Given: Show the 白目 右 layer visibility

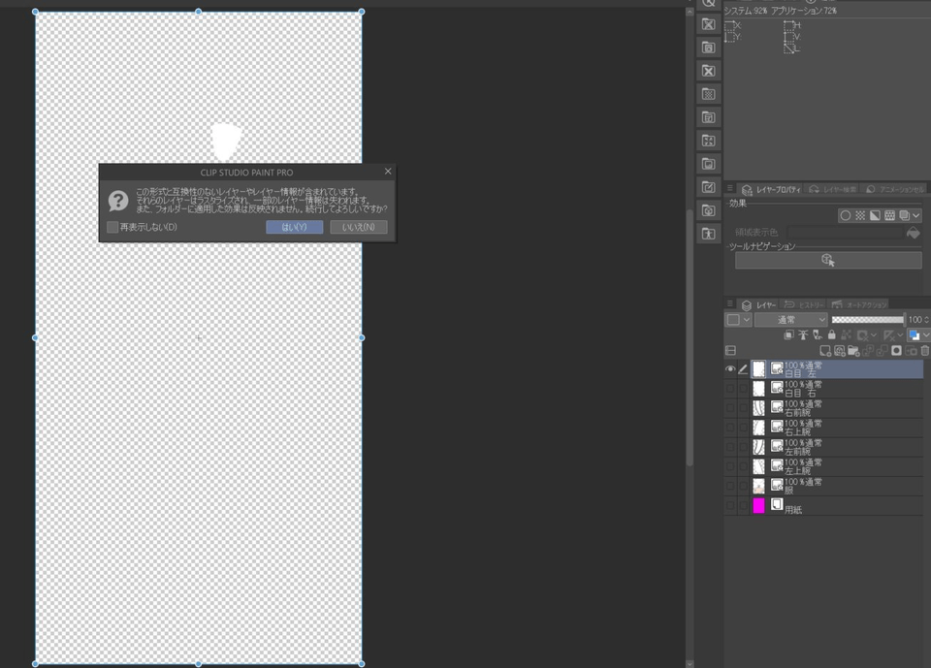Looking at the screenshot, I should [x=730, y=389].
